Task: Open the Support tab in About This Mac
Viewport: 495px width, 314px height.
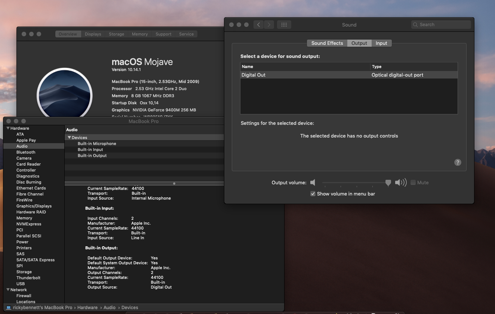Action: click(x=163, y=34)
